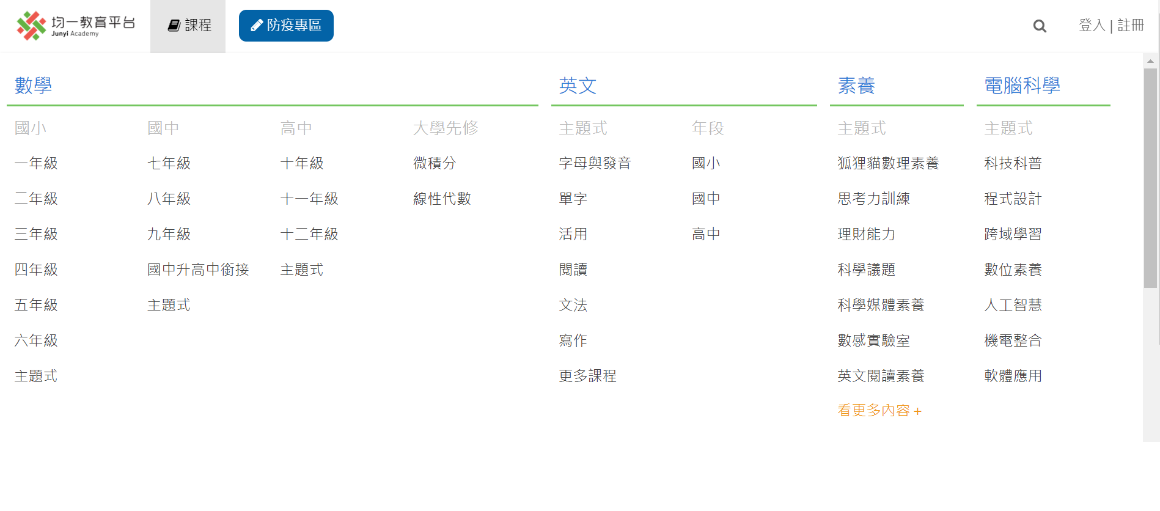
Task: Click the menu scrollbar thumb
Action: [1150, 177]
